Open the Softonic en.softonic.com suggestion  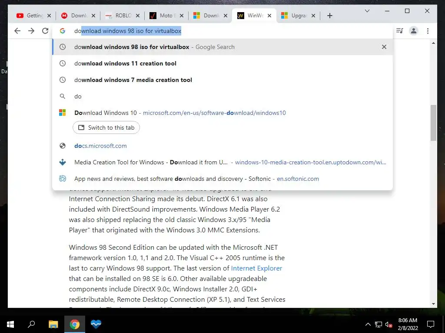(x=222, y=179)
